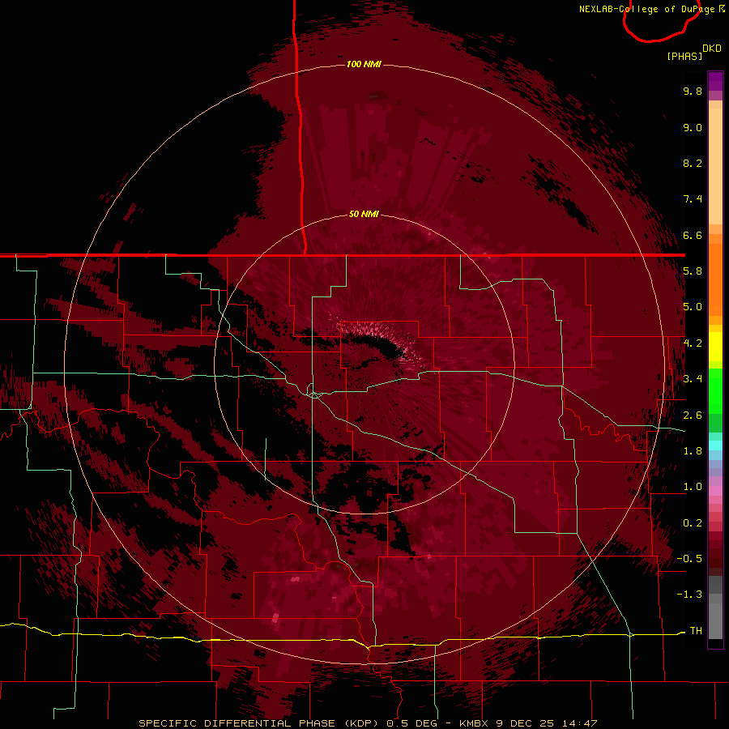The width and height of the screenshot is (729, 729).
Task: Click the DKD legend title
Action: (712, 49)
